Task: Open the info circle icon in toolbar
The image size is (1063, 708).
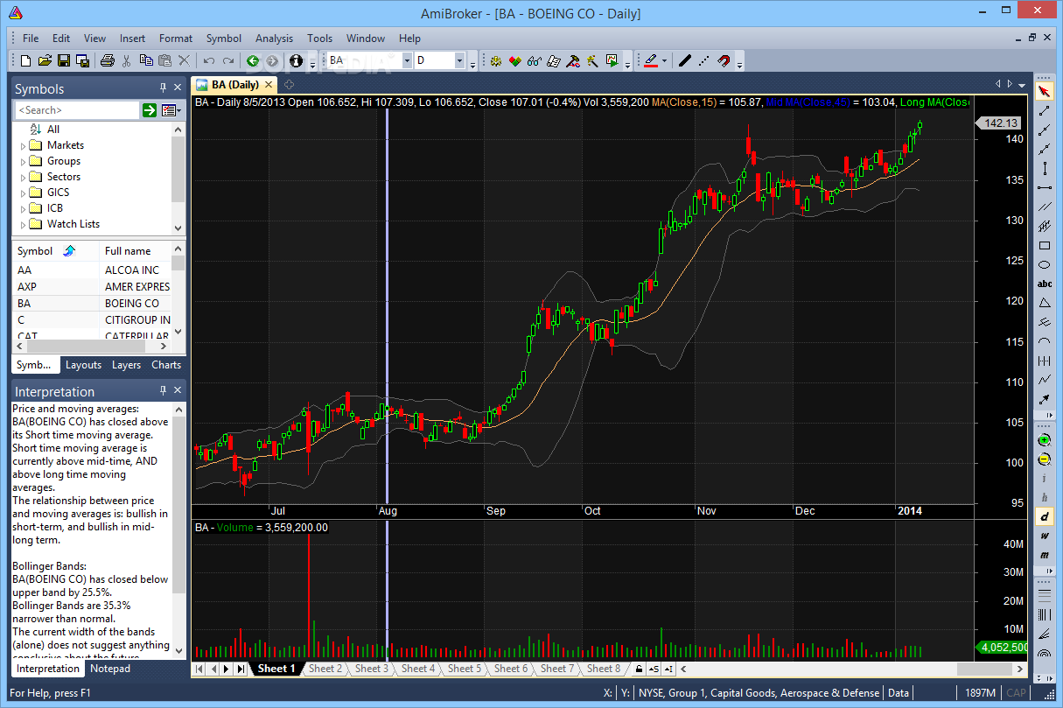Action: point(296,61)
